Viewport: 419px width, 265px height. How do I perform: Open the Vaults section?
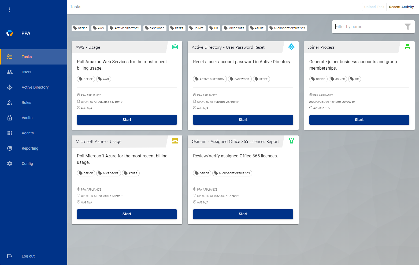[x=34, y=118]
